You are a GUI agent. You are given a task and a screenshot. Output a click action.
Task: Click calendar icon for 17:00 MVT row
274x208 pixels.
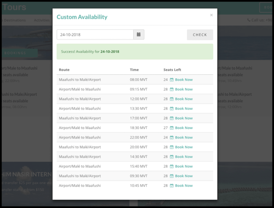click(172, 118)
